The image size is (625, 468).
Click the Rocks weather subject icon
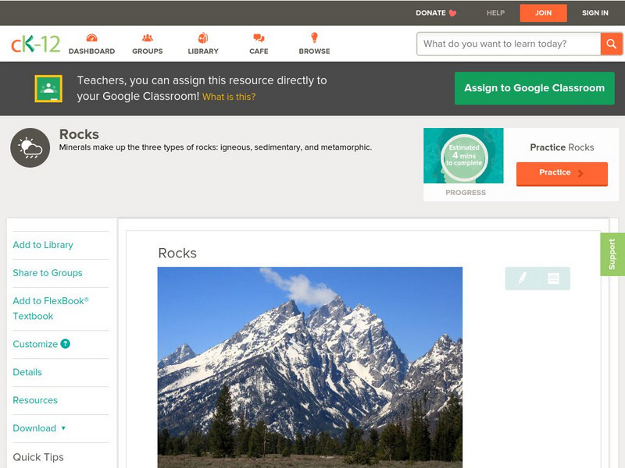click(30, 147)
